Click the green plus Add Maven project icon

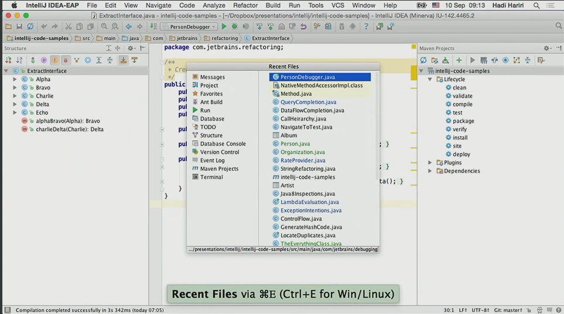tap(459, 60)
